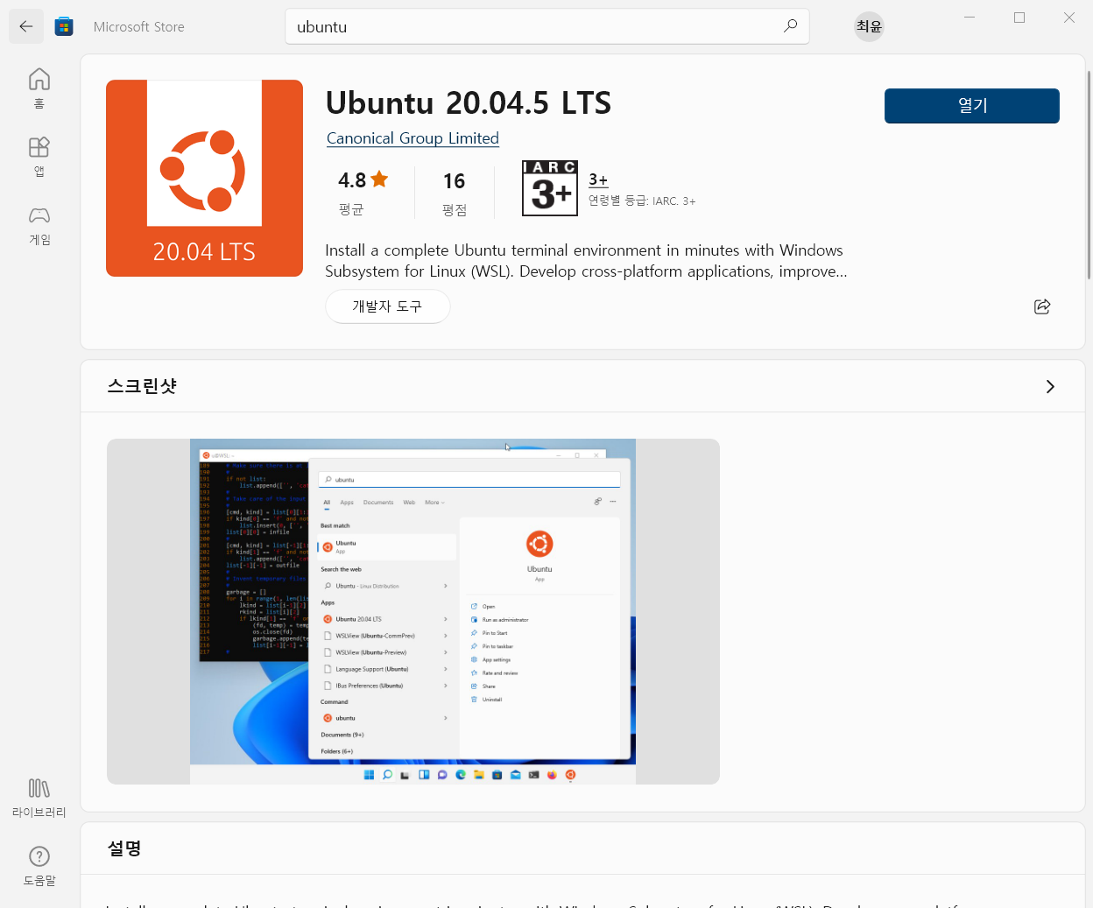
Task: Open the Library (라이브러리) section
Action: point(39,798)
